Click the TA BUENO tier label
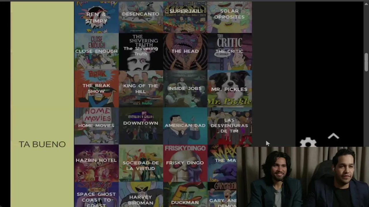This screenshot has height=207, width=369. [x=42, y=144]
